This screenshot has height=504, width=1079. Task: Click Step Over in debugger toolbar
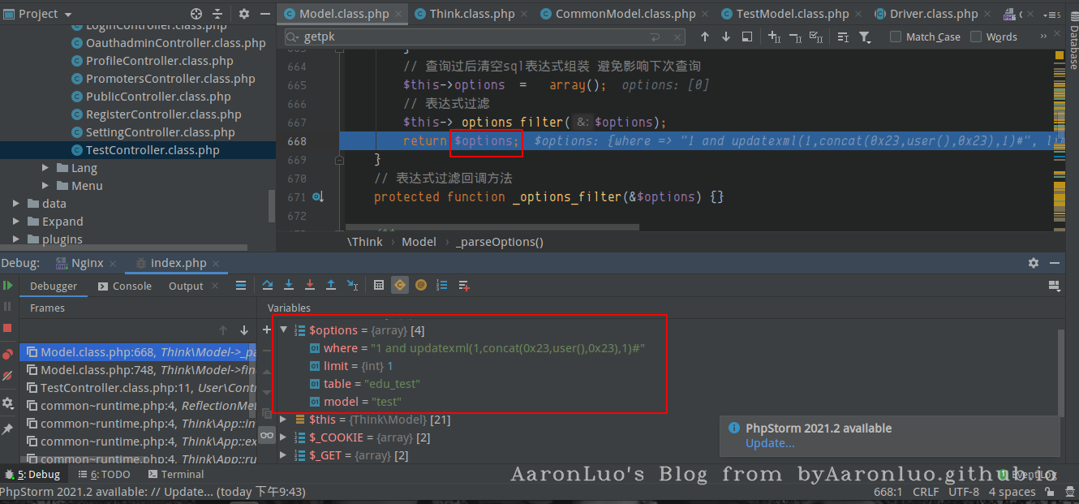pos(268,285)
